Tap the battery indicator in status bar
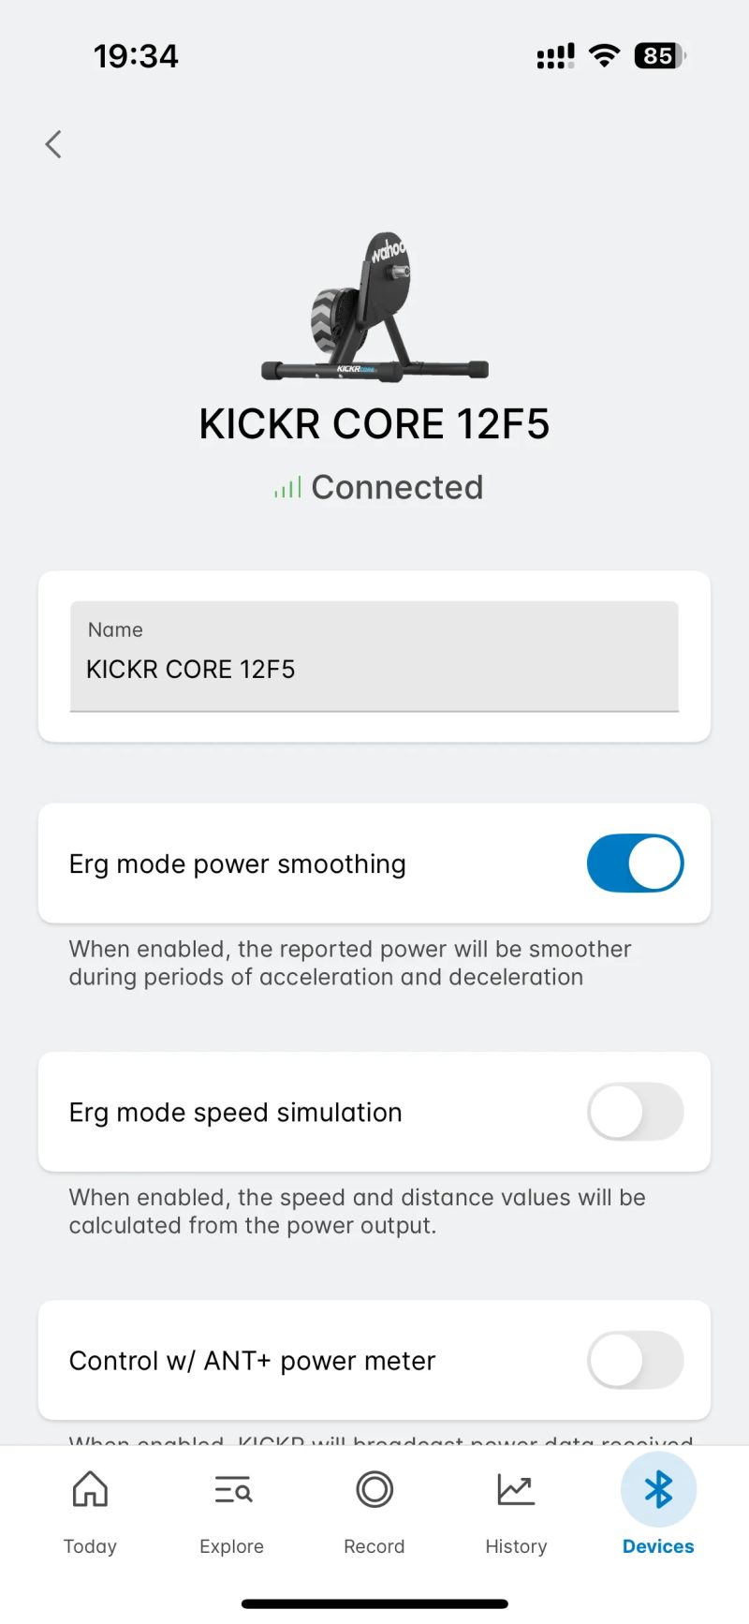The height and width of the screenshot is (1624, 749). (x=659, y=56)
